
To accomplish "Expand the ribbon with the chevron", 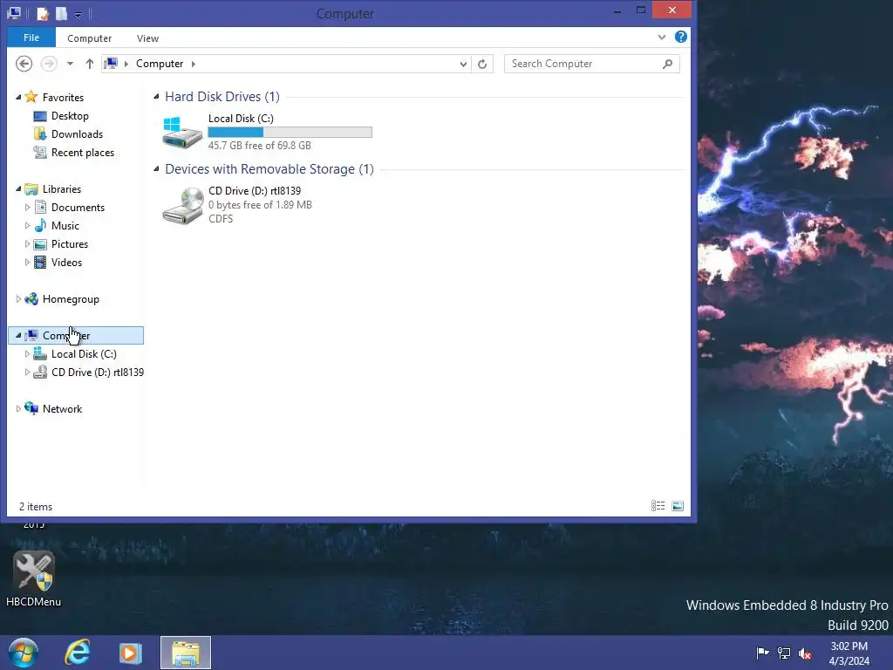I will tap(661, 37).
